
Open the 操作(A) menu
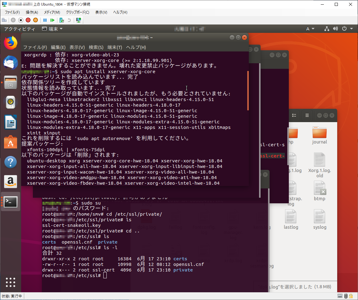pos(32,12)
